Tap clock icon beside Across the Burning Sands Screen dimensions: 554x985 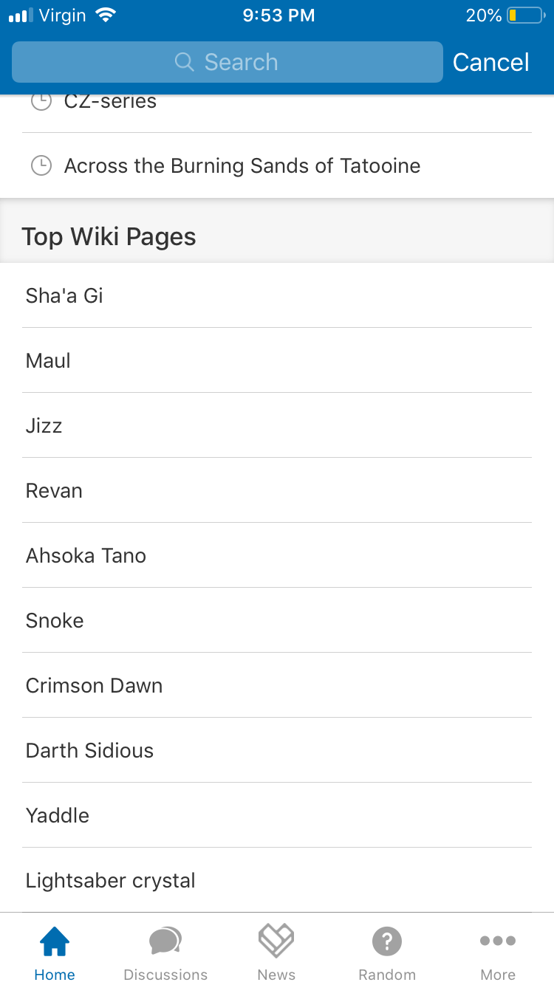[x=41, y=165]
